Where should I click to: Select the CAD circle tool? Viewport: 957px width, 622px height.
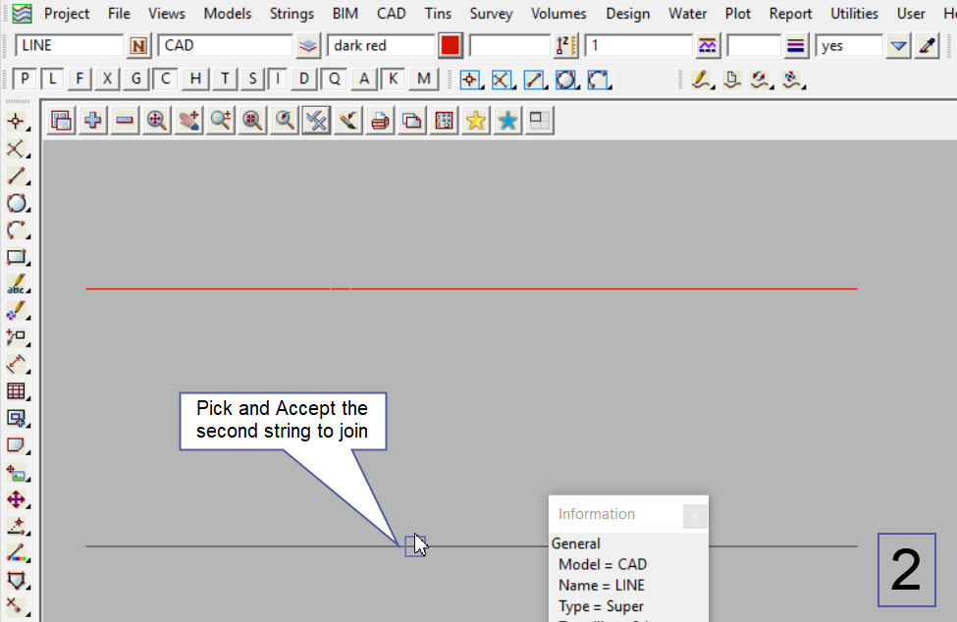point(16,203)
